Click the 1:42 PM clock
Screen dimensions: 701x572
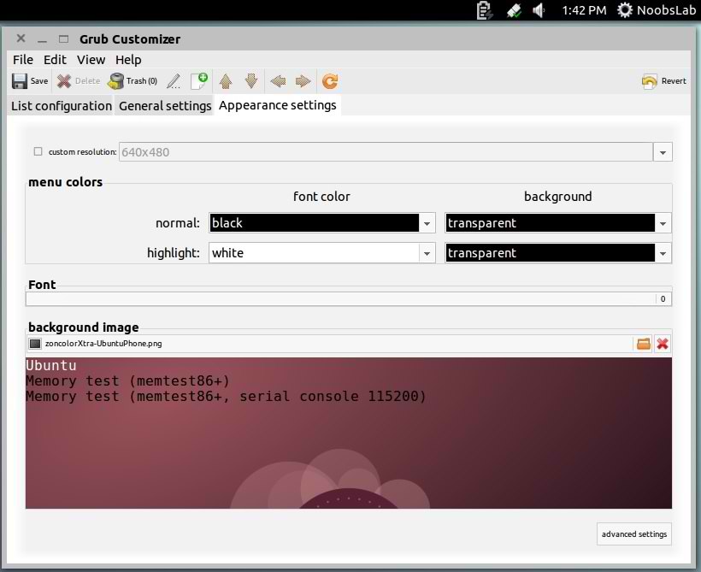click(x=584, y=10)
